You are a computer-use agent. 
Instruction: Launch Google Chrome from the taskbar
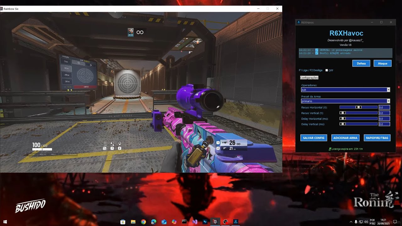coord(143,222)
